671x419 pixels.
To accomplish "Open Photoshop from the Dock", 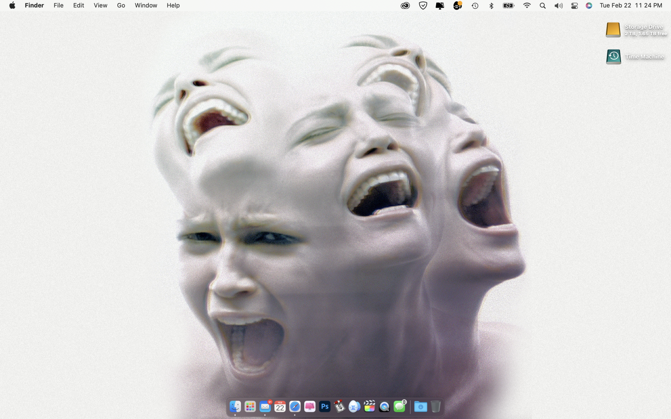I will (x=324, y=407).
